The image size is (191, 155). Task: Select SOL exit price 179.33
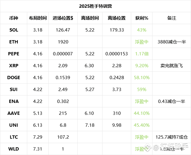click(117, 30)
